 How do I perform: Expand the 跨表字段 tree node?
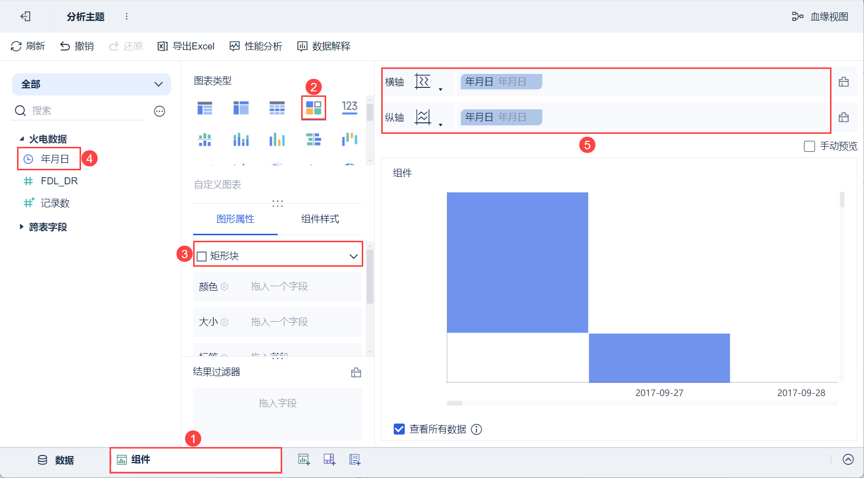coord(22,227)
